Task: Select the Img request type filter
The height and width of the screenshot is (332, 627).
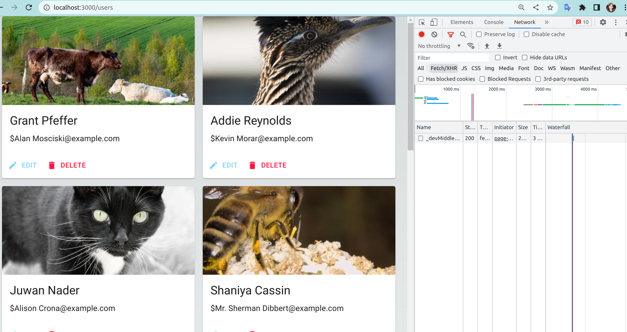Action: 489,68
